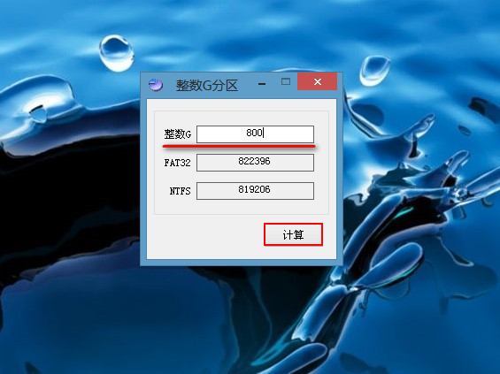This screenshot has width=500, height=374.
Task: Click the group box area below NTFS field
Action: click(242, 207)
